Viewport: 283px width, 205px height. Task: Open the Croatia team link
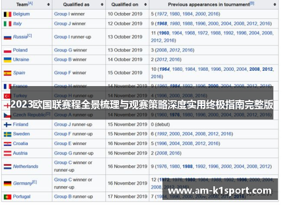click(20, 143)
